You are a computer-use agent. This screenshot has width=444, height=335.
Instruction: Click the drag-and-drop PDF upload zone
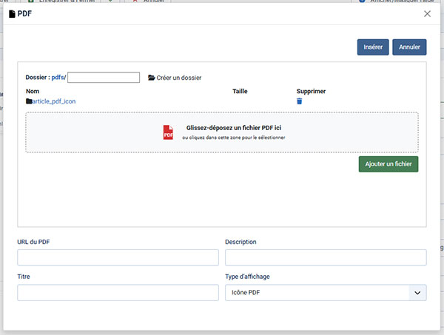(x=222, y=132)
